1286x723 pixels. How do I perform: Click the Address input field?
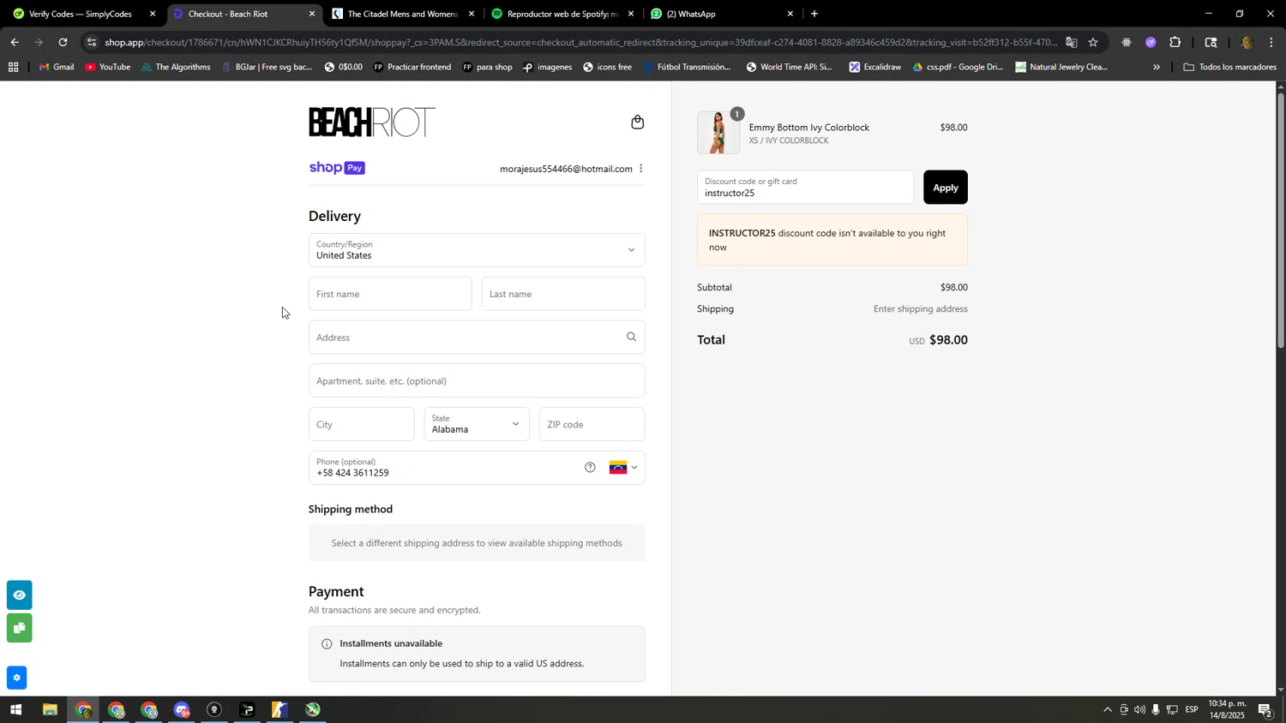coord(477,338)
